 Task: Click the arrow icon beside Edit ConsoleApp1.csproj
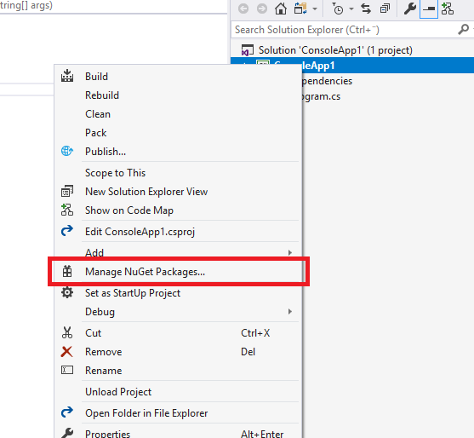(67, 231)
